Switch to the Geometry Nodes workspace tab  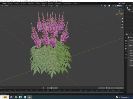(67, 4)
